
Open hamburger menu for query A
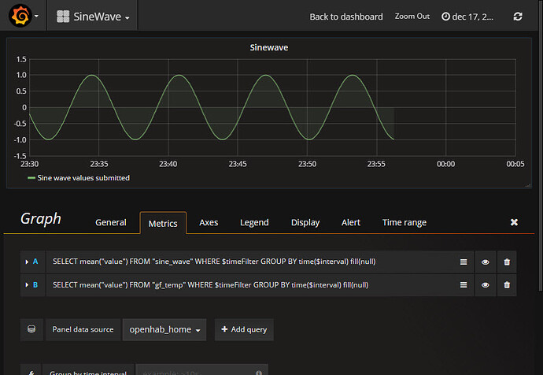click(464, 262)
